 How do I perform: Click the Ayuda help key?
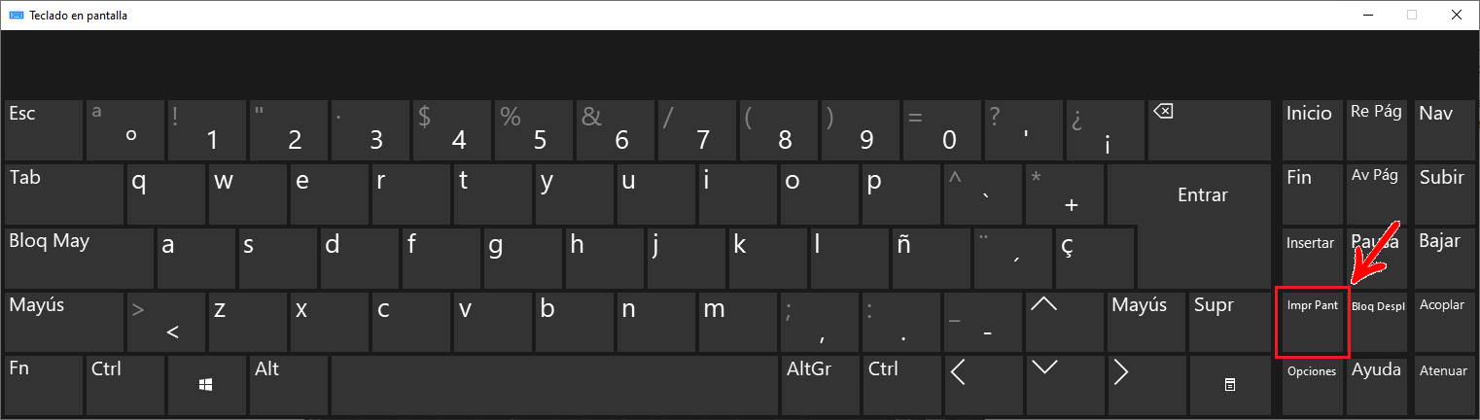(x=1378, y=385)
